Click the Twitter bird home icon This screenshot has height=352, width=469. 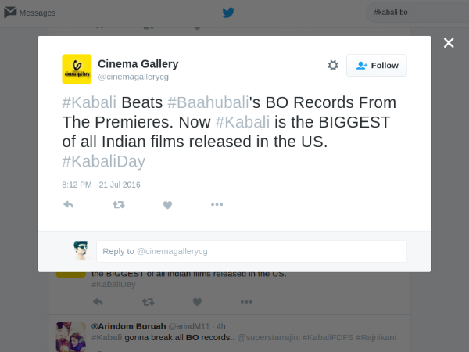click(228, 13)
